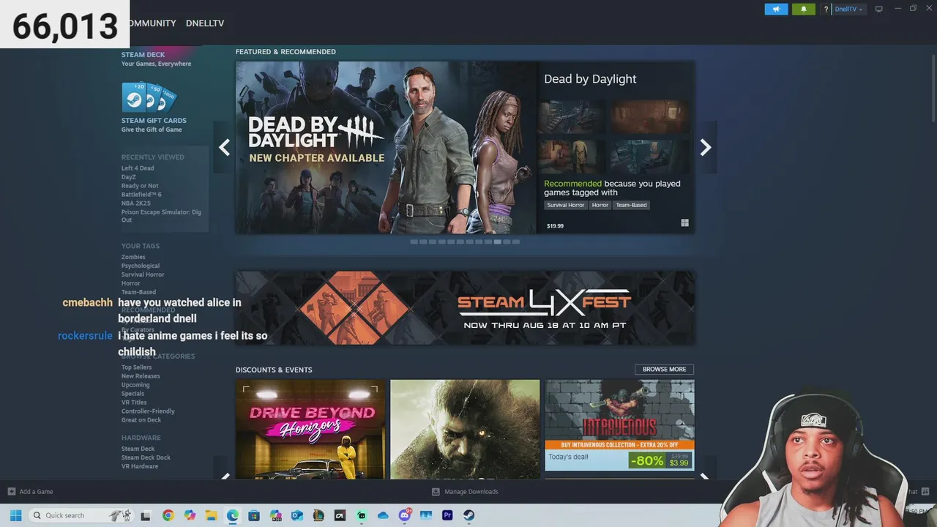The width and height of the screenshot is (937, 527).
Task: Open Steam Deck Dock under Hardware
Action: [146, 457]
